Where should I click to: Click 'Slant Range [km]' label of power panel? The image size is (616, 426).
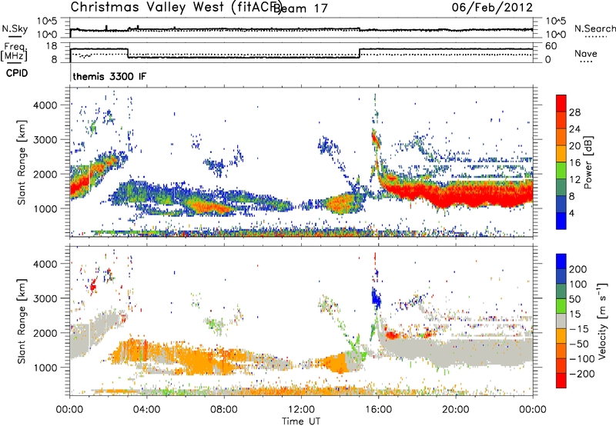[22, 162]
